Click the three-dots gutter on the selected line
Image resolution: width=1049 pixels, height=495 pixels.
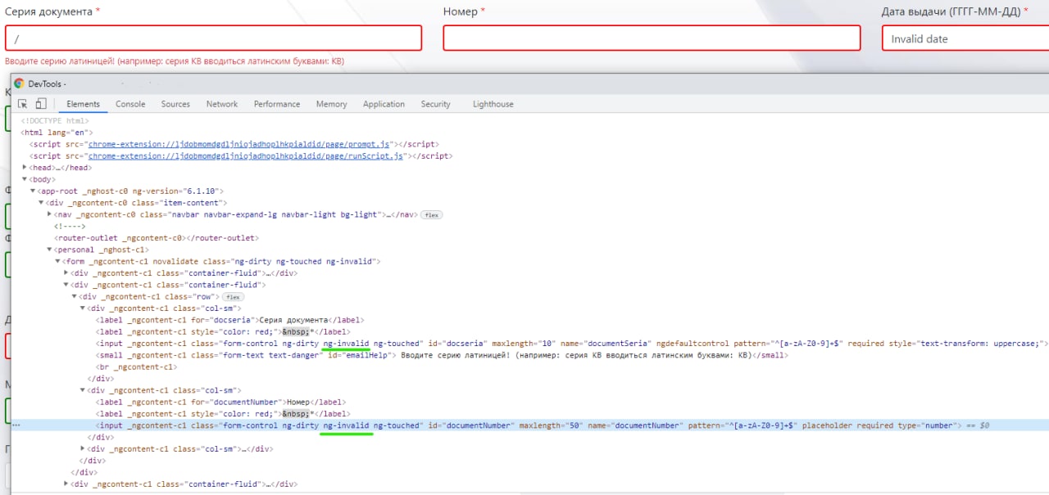(16, 425)
